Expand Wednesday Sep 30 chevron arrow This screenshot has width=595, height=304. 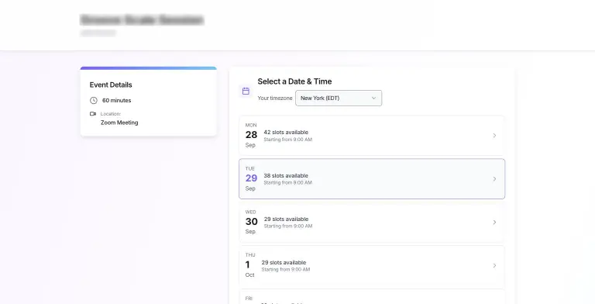coord(494,223)
